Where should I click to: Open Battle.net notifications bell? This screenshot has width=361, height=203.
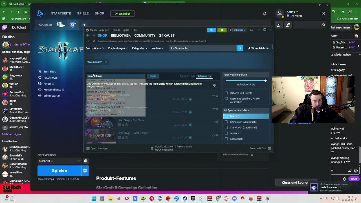265,14
